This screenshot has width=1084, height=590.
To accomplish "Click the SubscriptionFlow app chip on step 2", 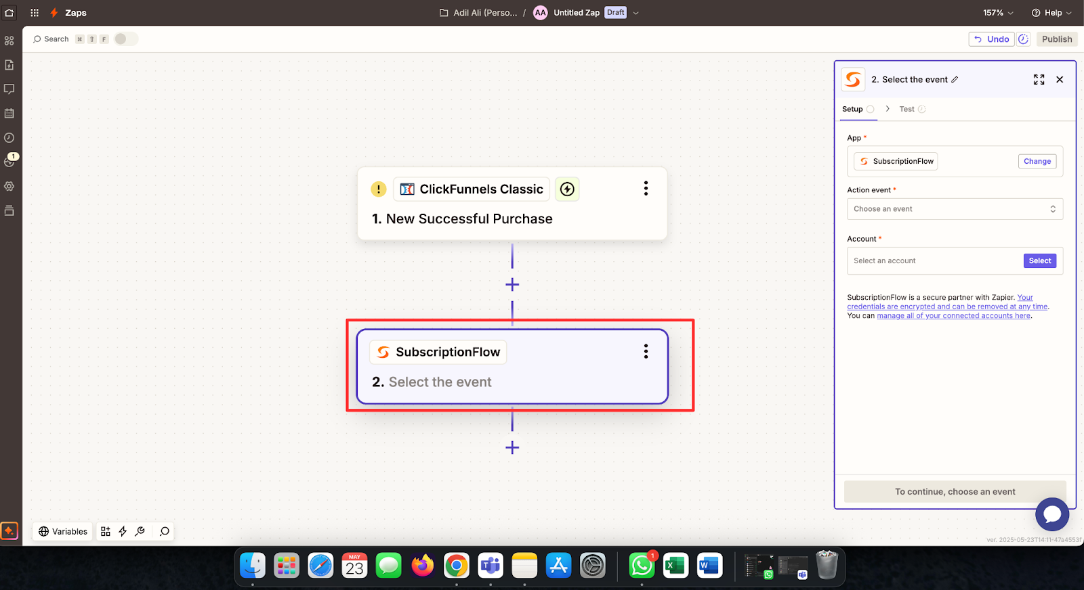I will point(438,352).
